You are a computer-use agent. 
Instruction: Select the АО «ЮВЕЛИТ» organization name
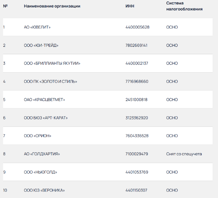37,27
